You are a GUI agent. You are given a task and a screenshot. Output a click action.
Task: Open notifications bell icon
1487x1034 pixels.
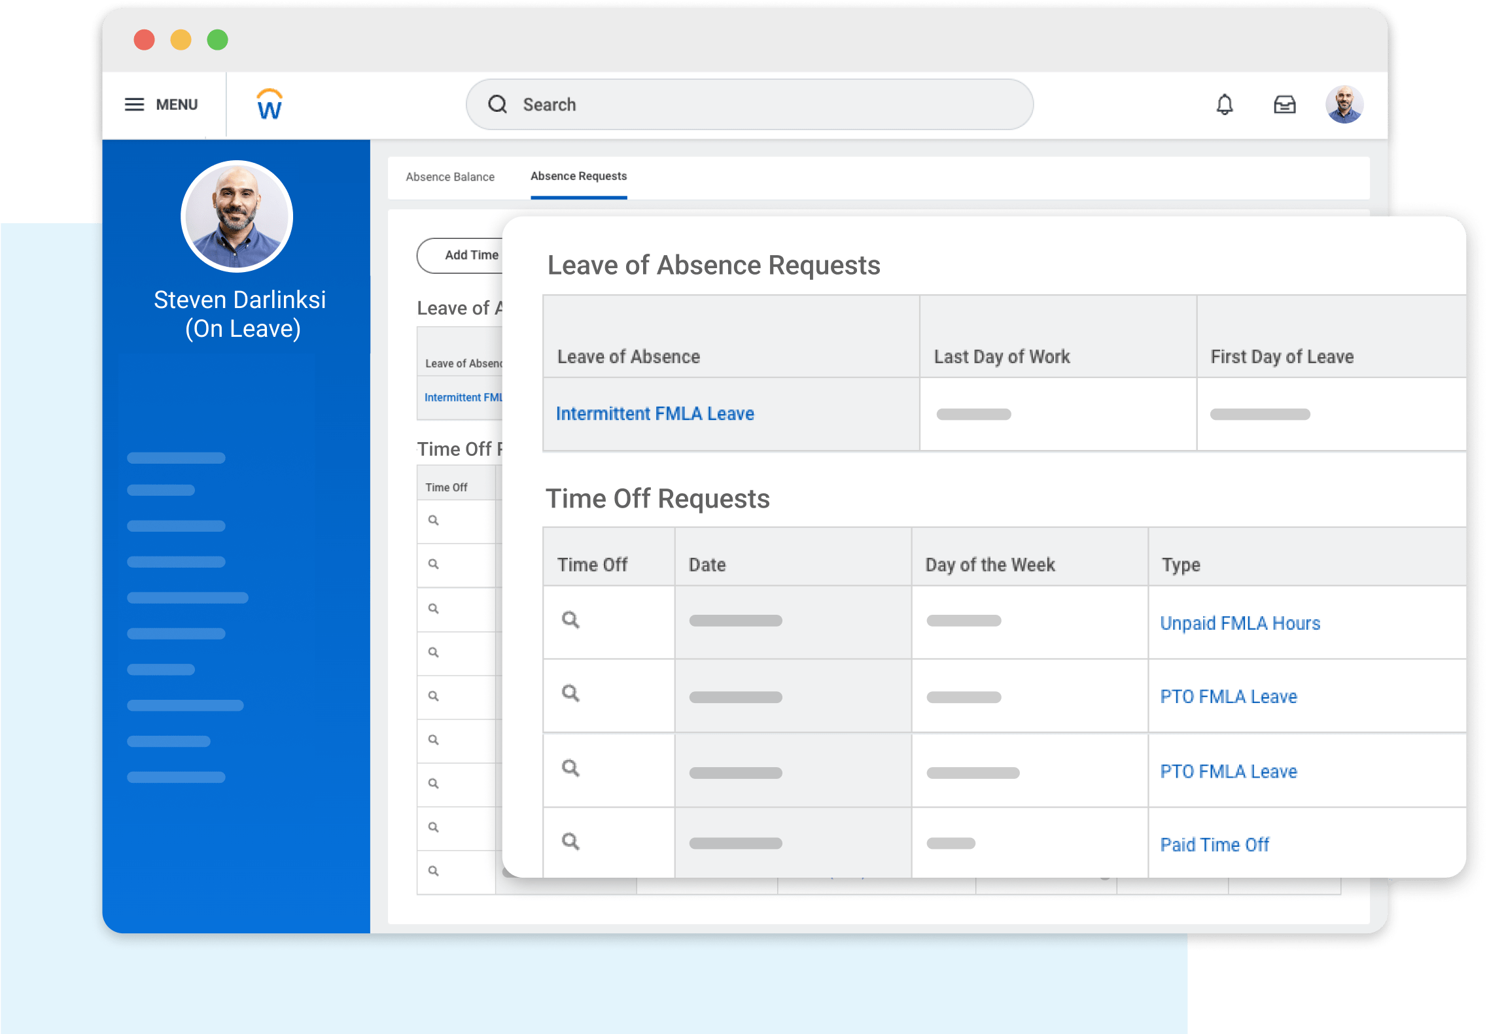[1224, 105]
